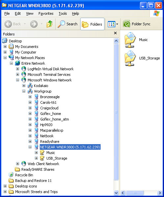Click file pane scroll right arrow
Screen dimensions: 164x197
(160, 193)
